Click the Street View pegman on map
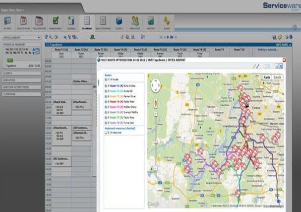Image resolution: width=301 pixels, height=212 pixels. click(x=156, y=103)
